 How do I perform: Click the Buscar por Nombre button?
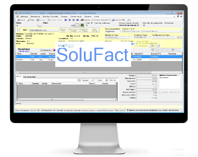73,30
